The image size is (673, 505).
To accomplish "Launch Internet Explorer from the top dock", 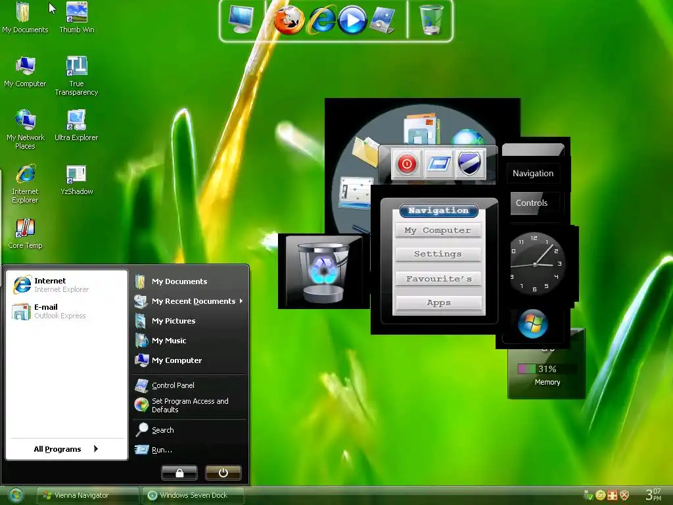I will tap(321, 20).
